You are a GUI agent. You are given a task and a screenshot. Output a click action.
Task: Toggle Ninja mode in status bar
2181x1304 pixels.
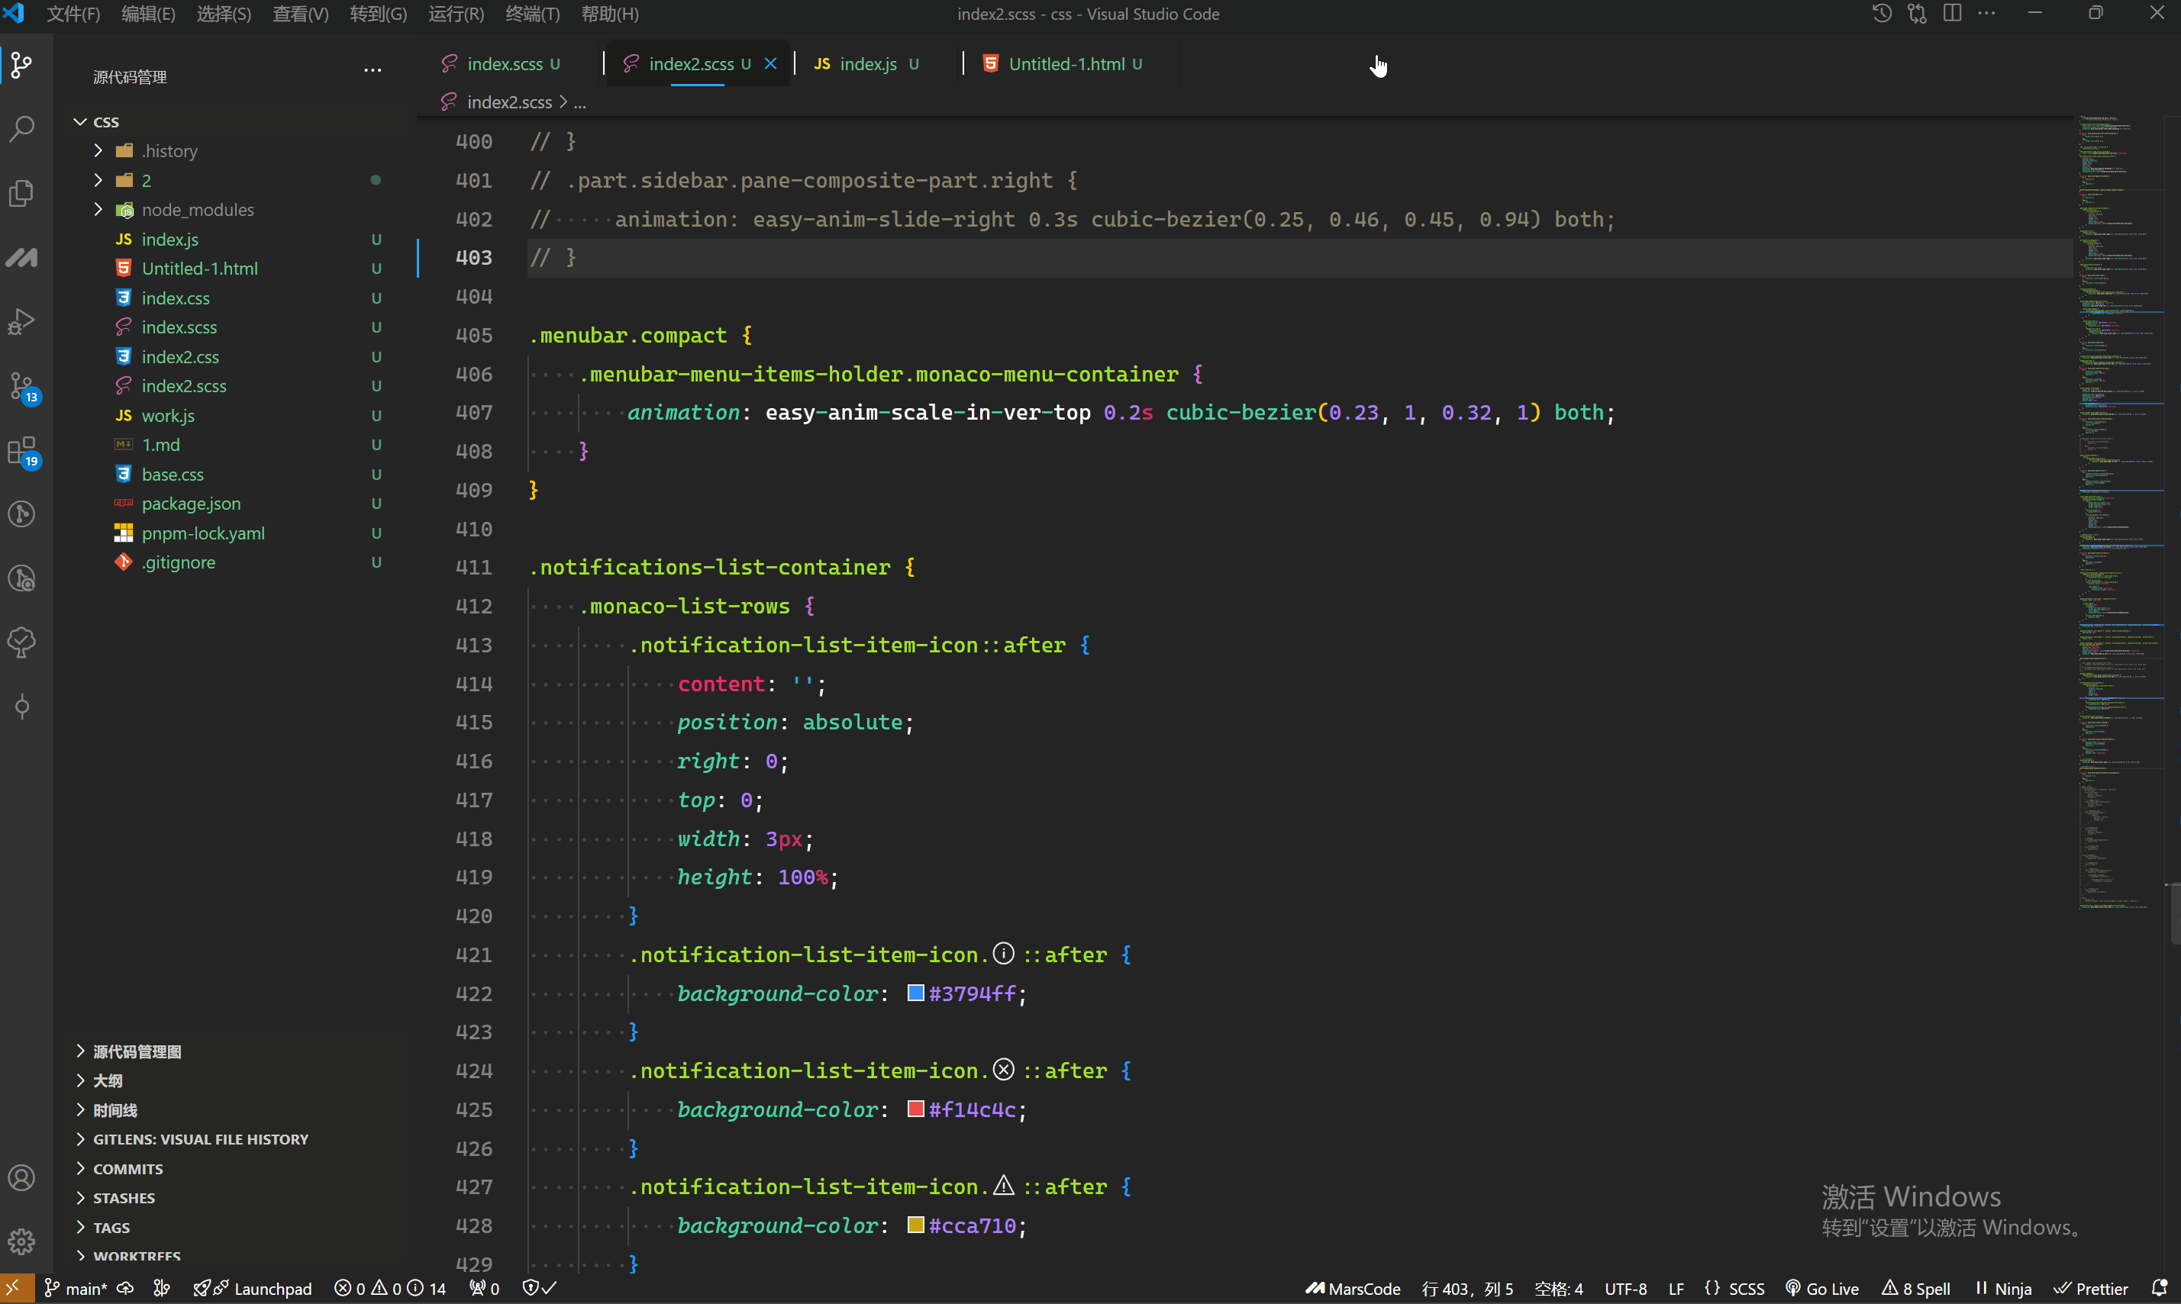pyautogui.click(x=2003, y=1288)
